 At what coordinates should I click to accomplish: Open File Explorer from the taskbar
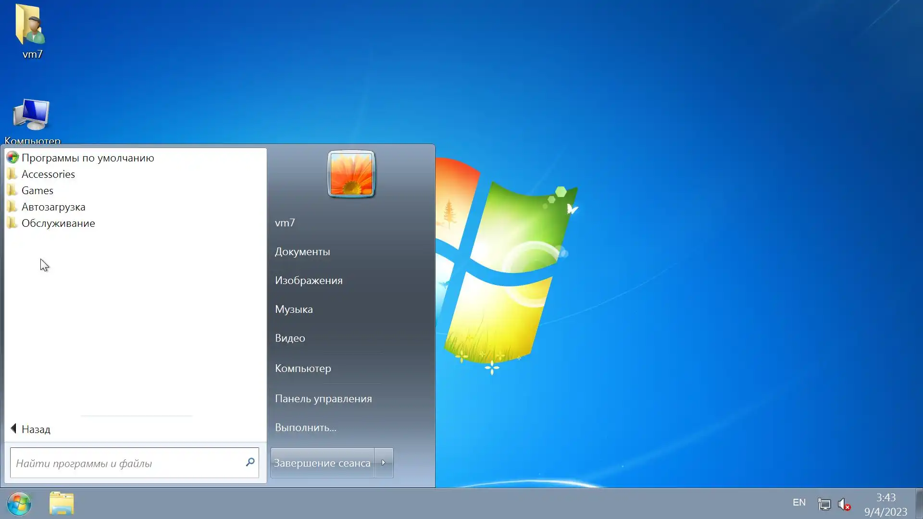click(x=62, y=503)
